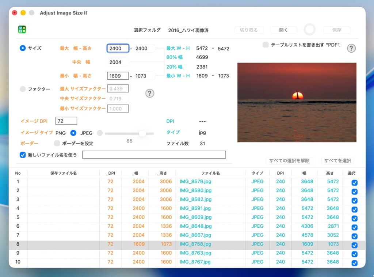The width and height of the screenshot is (374, 277).
Task: Click the green app grid icon
Action: (x=22, y=30)
